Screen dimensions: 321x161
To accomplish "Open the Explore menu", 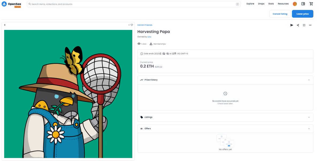I will pos(250,4).
